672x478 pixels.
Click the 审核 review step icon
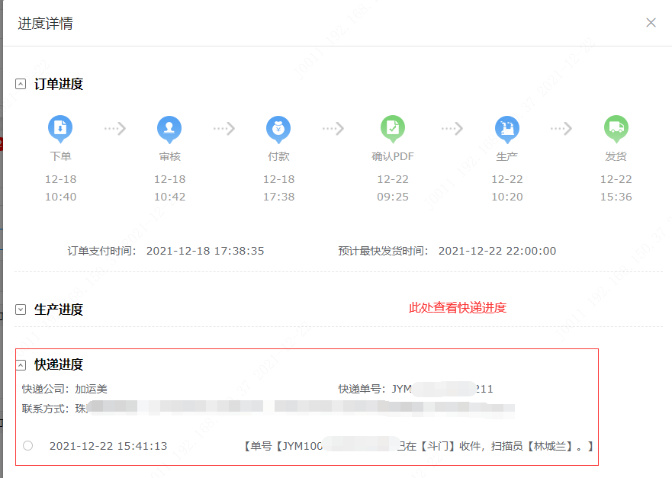point(169,129)
